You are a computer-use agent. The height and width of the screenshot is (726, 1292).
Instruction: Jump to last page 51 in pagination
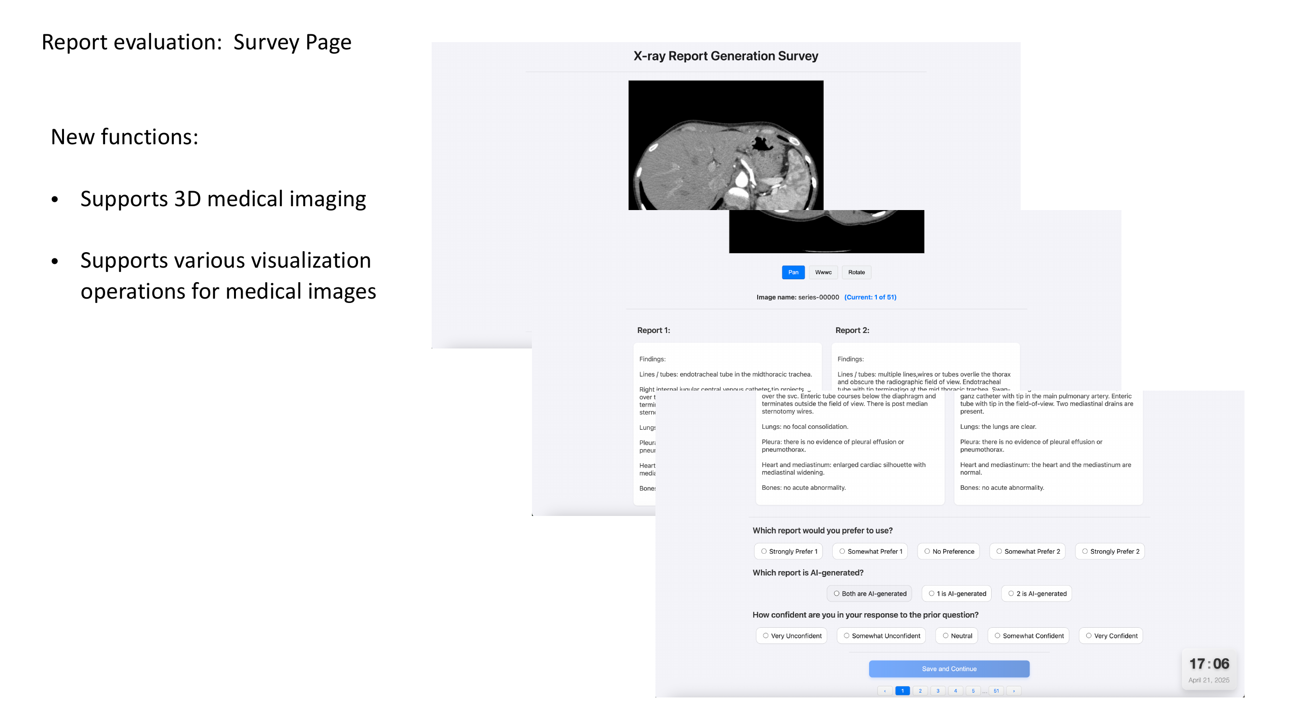coord(996,691)
